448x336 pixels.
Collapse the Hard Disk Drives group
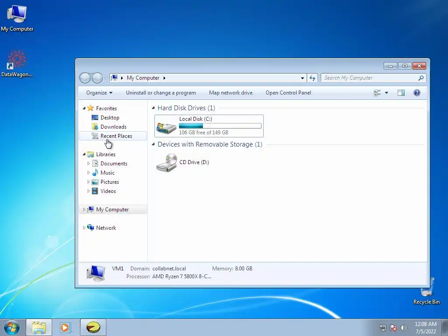pyautogui.click(x=153, y=108)
